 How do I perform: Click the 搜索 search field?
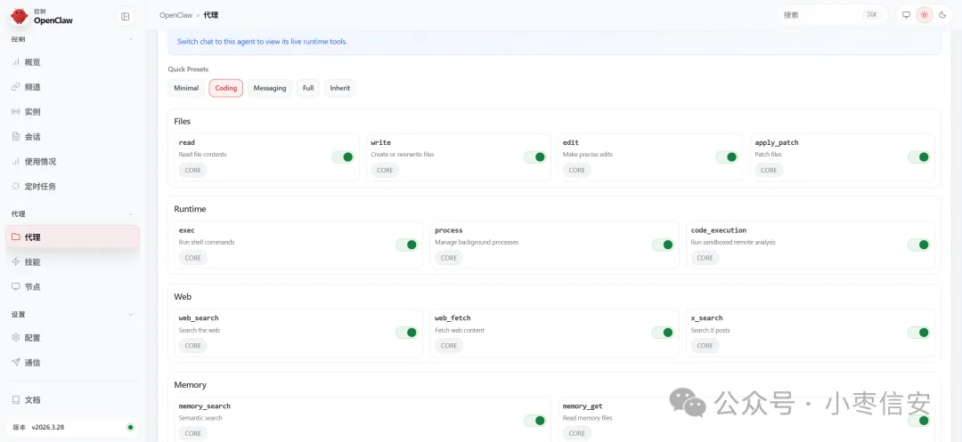(x=832, y=15)
